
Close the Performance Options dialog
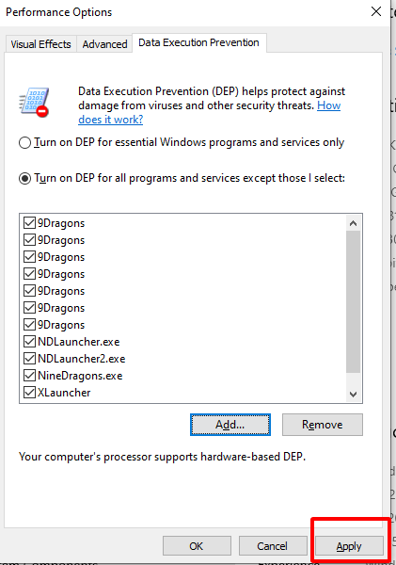point(376,12)
